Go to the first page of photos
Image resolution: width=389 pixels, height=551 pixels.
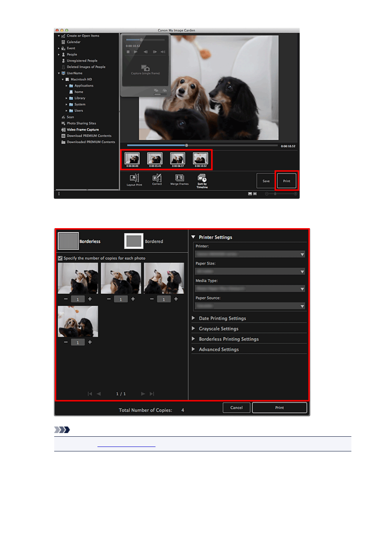click(90, 394)
